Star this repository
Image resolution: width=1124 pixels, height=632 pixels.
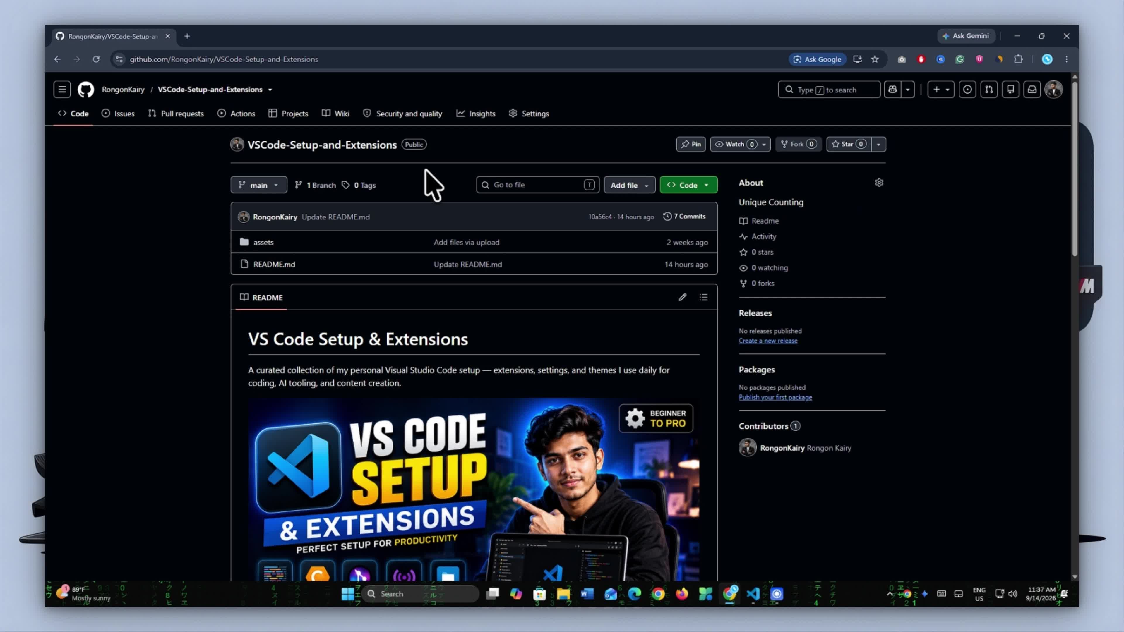pos(849,144)
